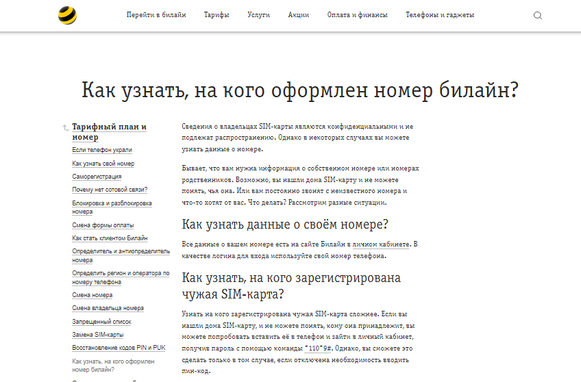
Task: Click the Beeline striped ball logo
Action: 67,16
